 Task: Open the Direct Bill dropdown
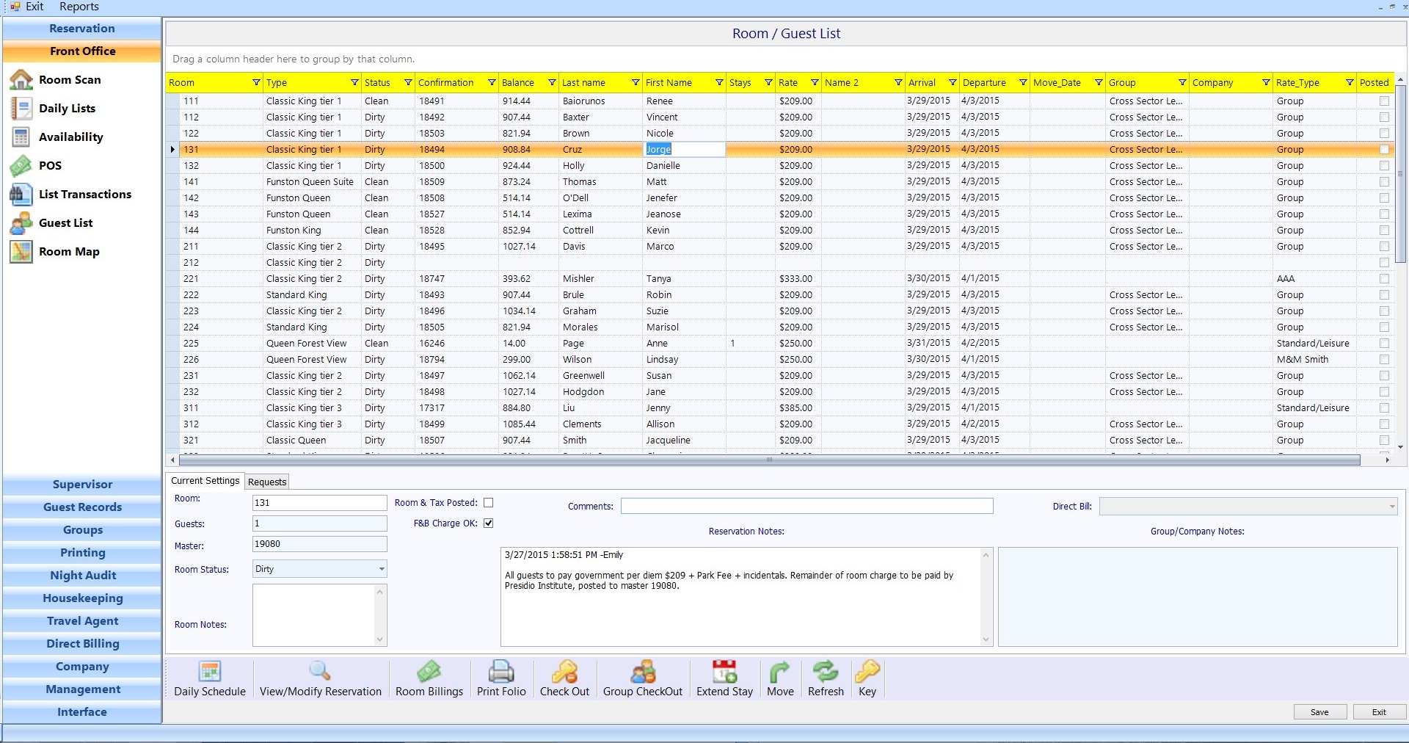coord(1391,507)
